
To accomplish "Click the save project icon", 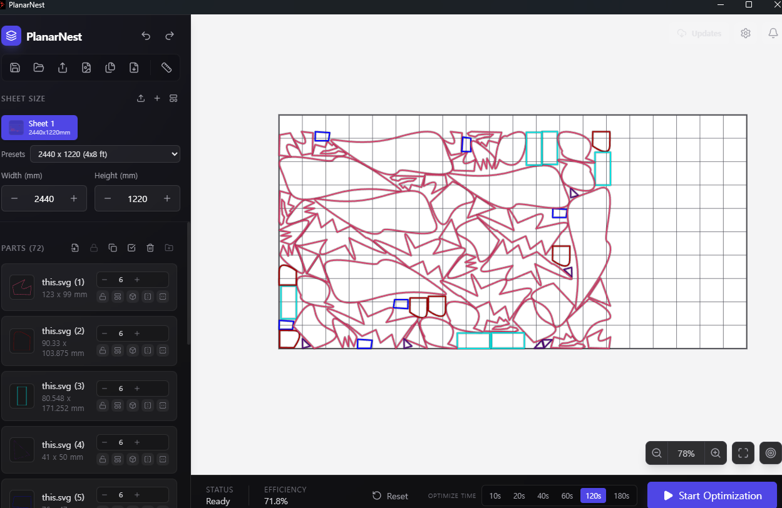I will (x=15, y=68).
